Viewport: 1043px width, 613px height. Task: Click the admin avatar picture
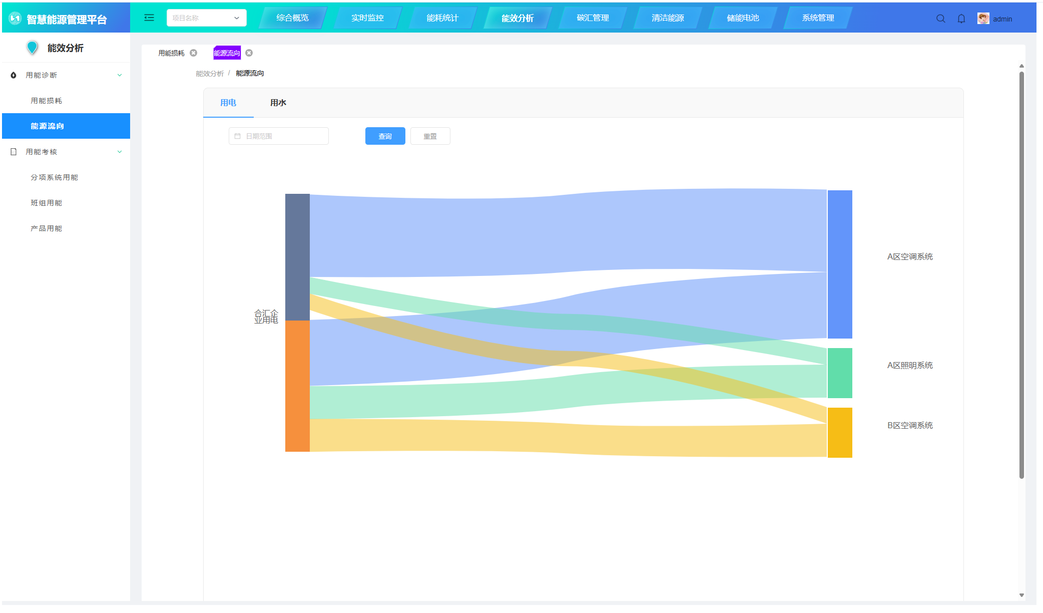click(983, 19)
